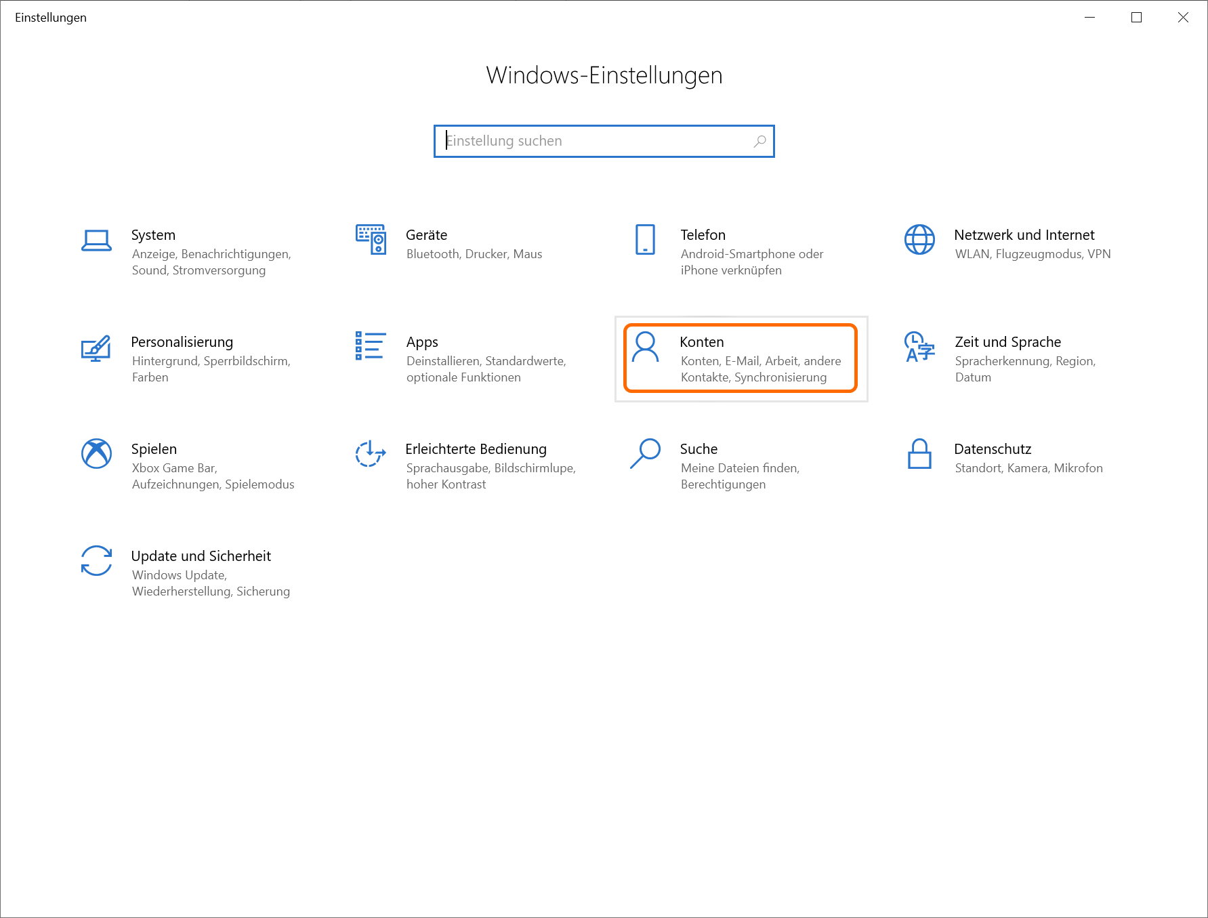Screen dimensions: 1208x918
Task: Click the Zeit und Sprache icon
Action: point(919,347)
